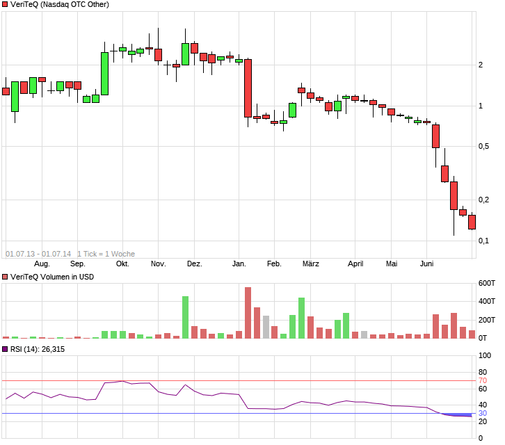The height and width of the screenshot is (445, 505).
Task: Click the 400T volume axis label
Action: coord(487,301)
